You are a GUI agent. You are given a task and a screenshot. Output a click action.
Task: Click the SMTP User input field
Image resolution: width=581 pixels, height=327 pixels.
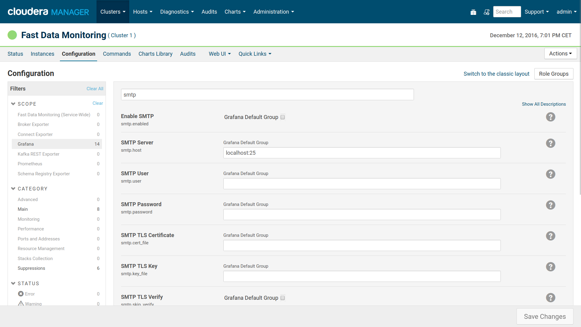(x=362, y=184)
